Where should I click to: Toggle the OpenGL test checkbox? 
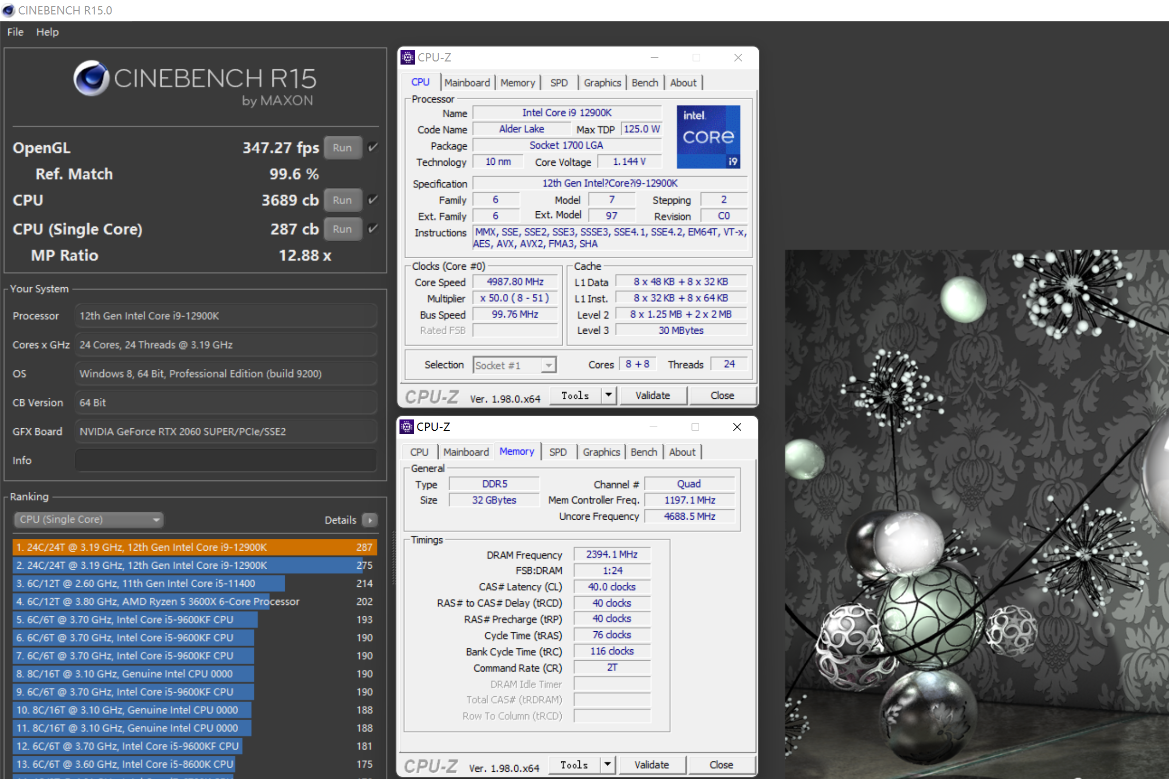coord(373,148)
